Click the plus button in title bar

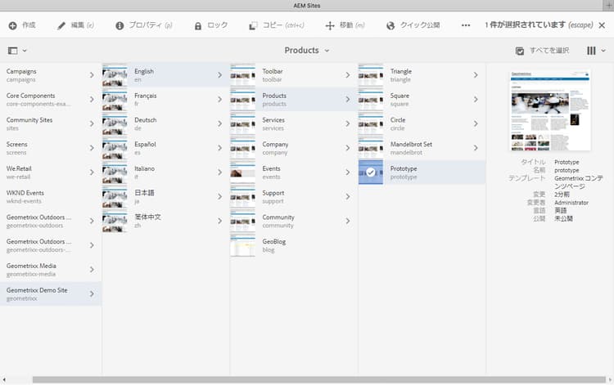(x=608, y=5)
